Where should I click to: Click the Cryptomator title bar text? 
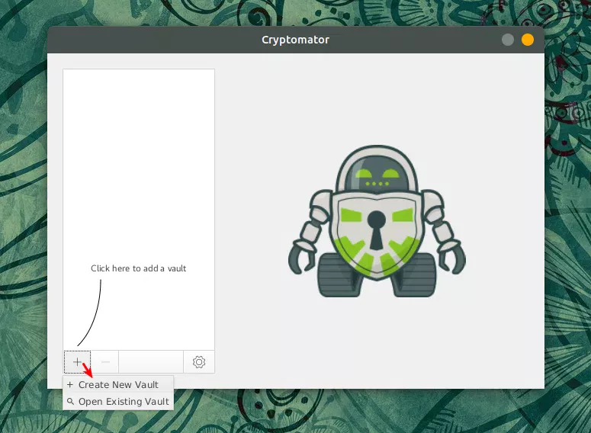pos(296,40)
